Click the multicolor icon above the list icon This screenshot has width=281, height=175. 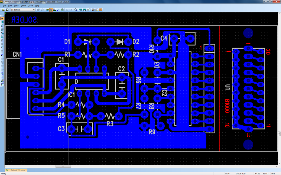pyautogui.click(x=2, y=81)
